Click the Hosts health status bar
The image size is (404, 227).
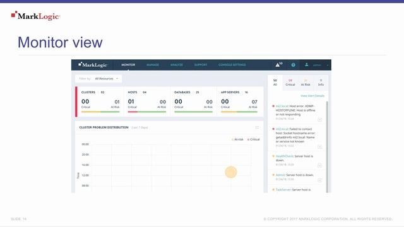tap(147, 112)
